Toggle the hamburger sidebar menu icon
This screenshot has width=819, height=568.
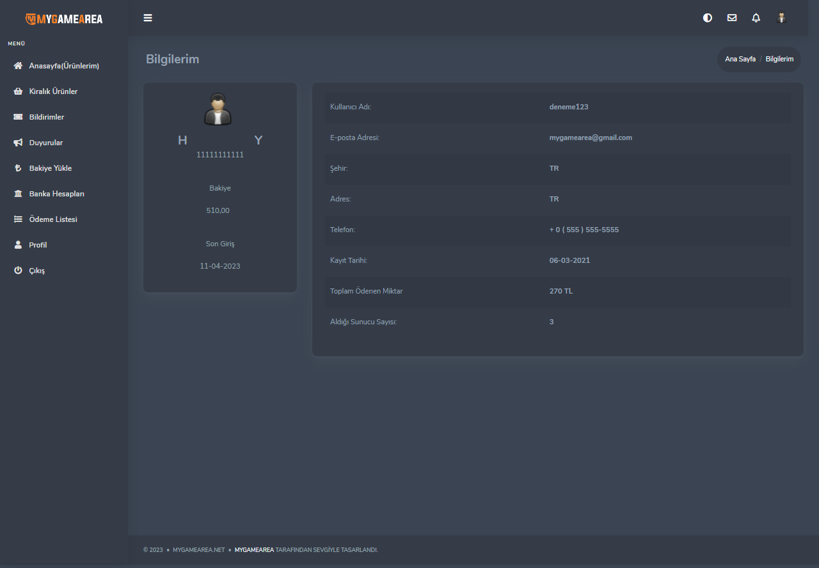(148, 18)
